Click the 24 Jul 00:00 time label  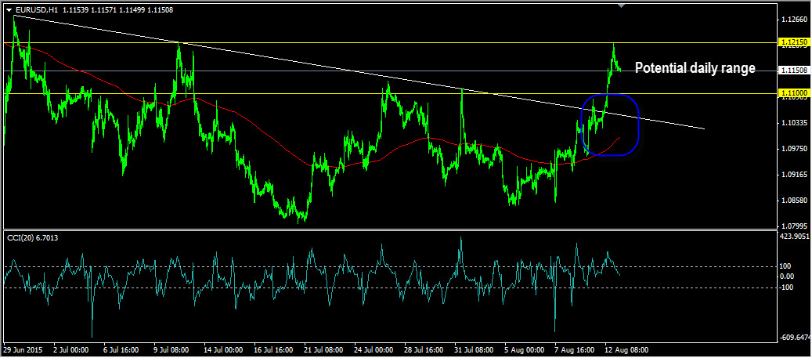click(373, 349)
